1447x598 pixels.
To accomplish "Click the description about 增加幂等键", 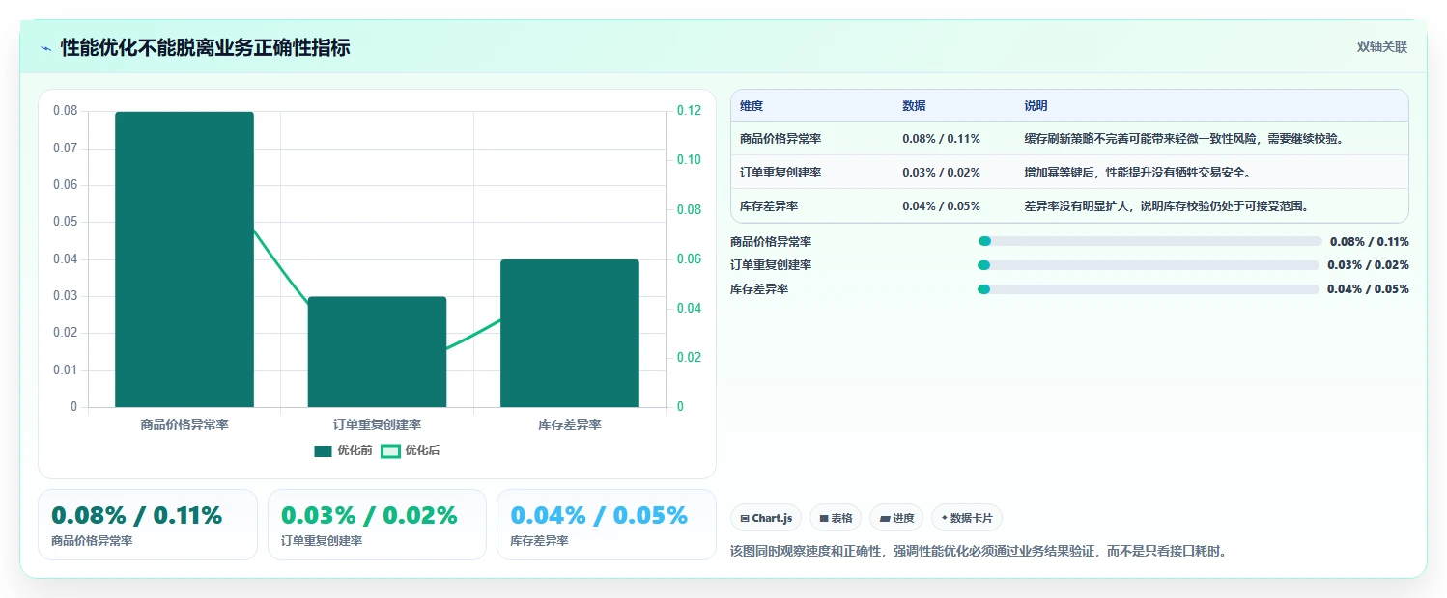I will point(1138,173).
